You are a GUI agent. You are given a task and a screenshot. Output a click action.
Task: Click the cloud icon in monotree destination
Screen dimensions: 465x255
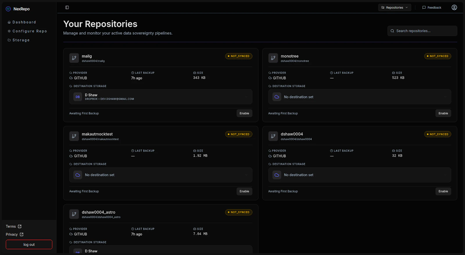click(x=277, y=97)
